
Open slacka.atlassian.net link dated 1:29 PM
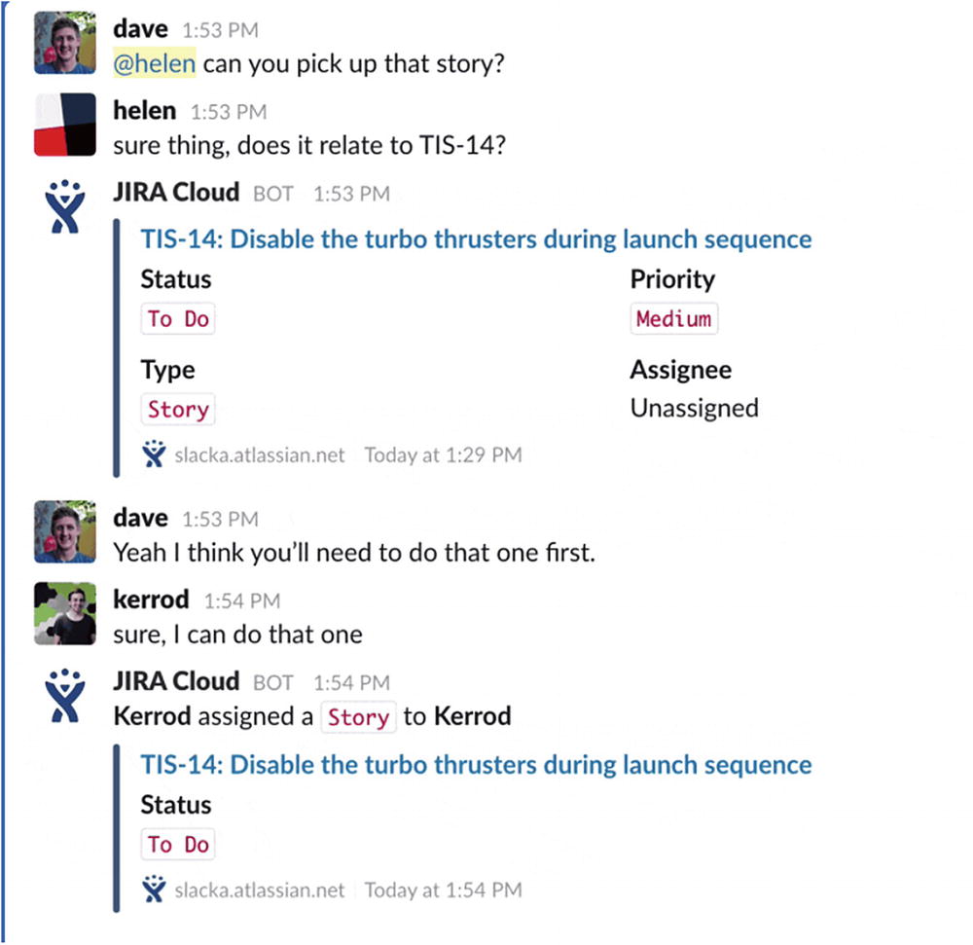(x=260, y=455)
